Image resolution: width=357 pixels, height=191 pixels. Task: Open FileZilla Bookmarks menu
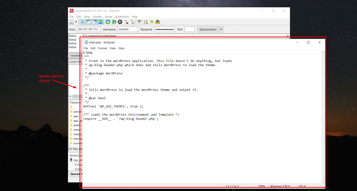[122, 17]
